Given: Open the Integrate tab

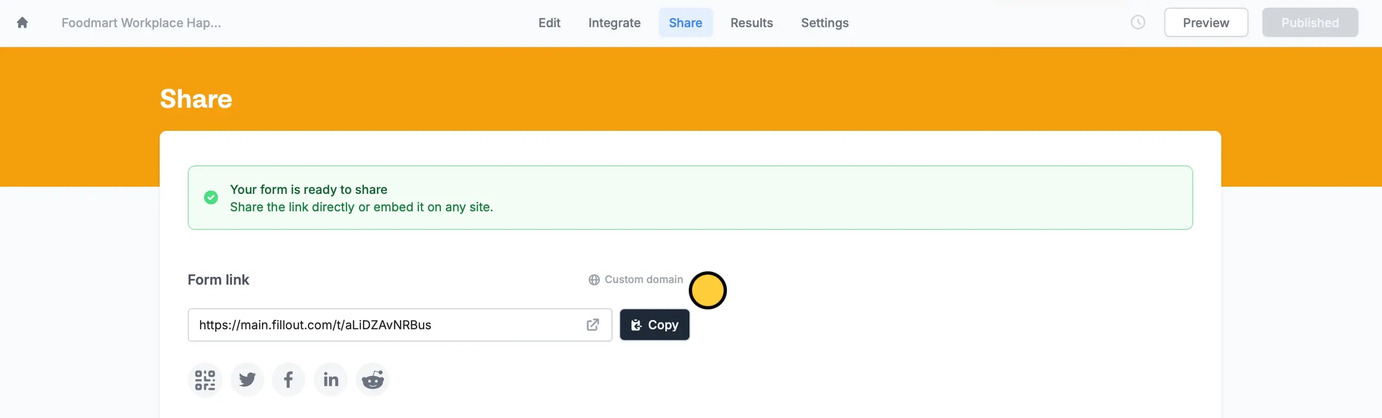Looking at the screenshot, I should 615,23.
